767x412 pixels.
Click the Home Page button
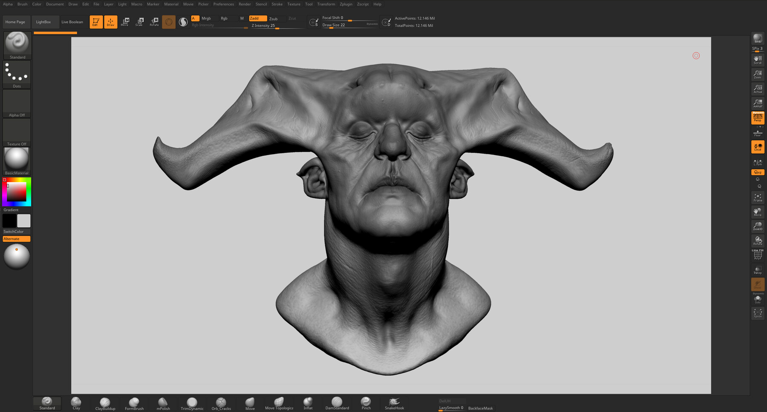point(15,22)
